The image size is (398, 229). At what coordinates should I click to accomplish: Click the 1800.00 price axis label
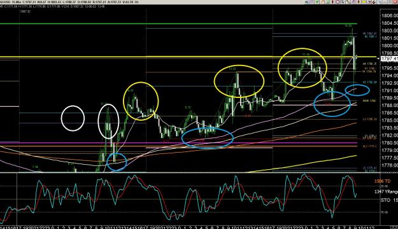click(x=390, y=46)
